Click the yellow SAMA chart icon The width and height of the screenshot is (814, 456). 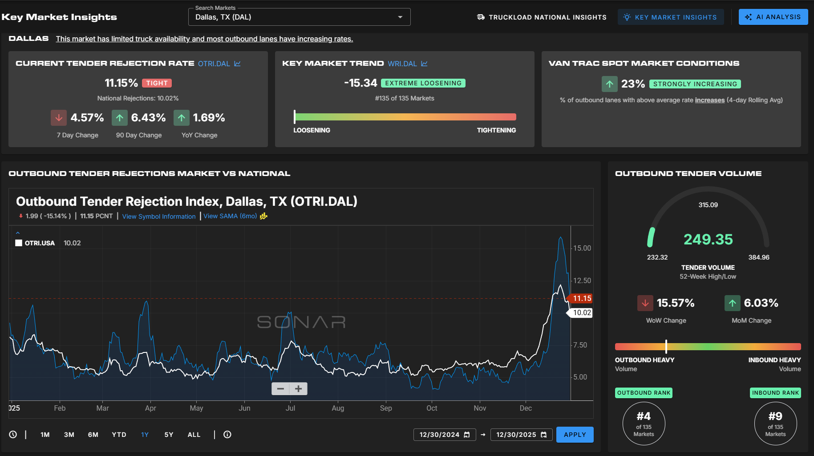[x=263, y=216]
